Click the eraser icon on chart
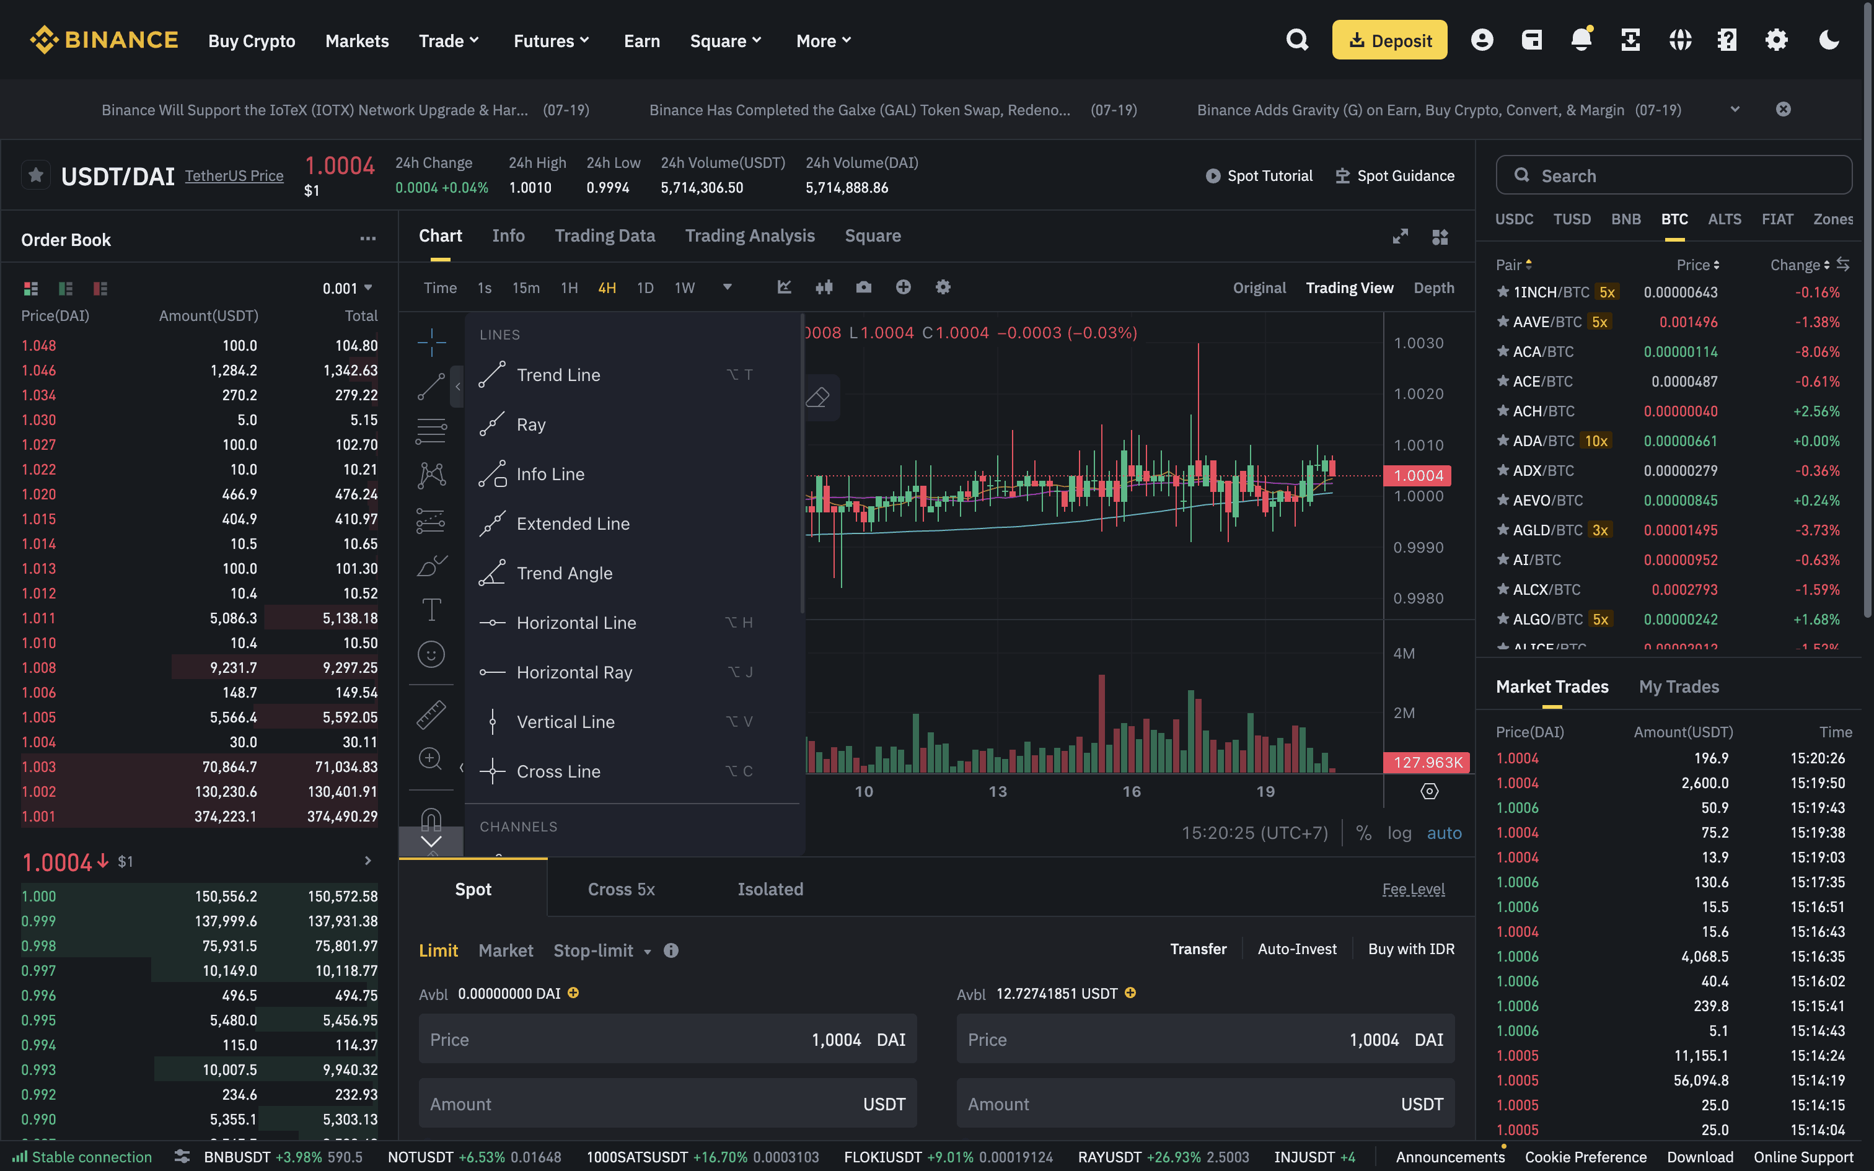Screen dimensions: 1874x1171 818,397
